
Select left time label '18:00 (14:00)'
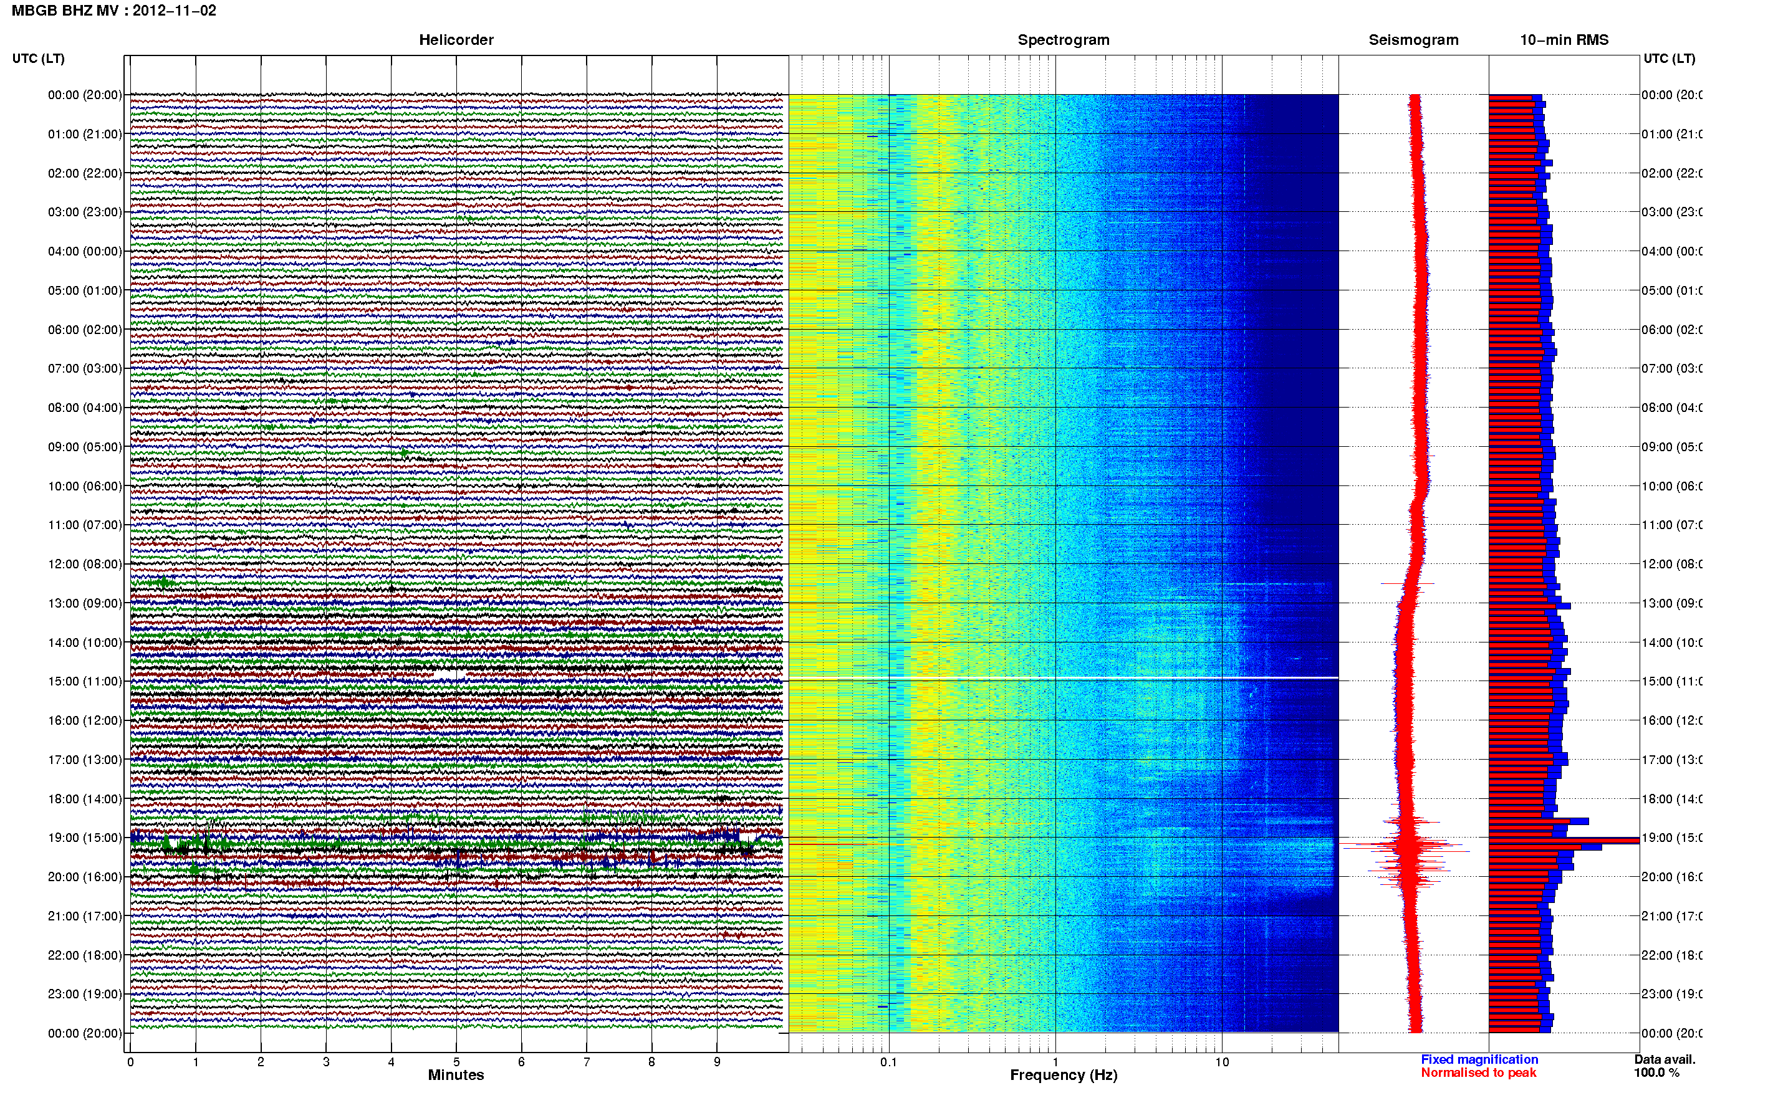coord(85,799)
